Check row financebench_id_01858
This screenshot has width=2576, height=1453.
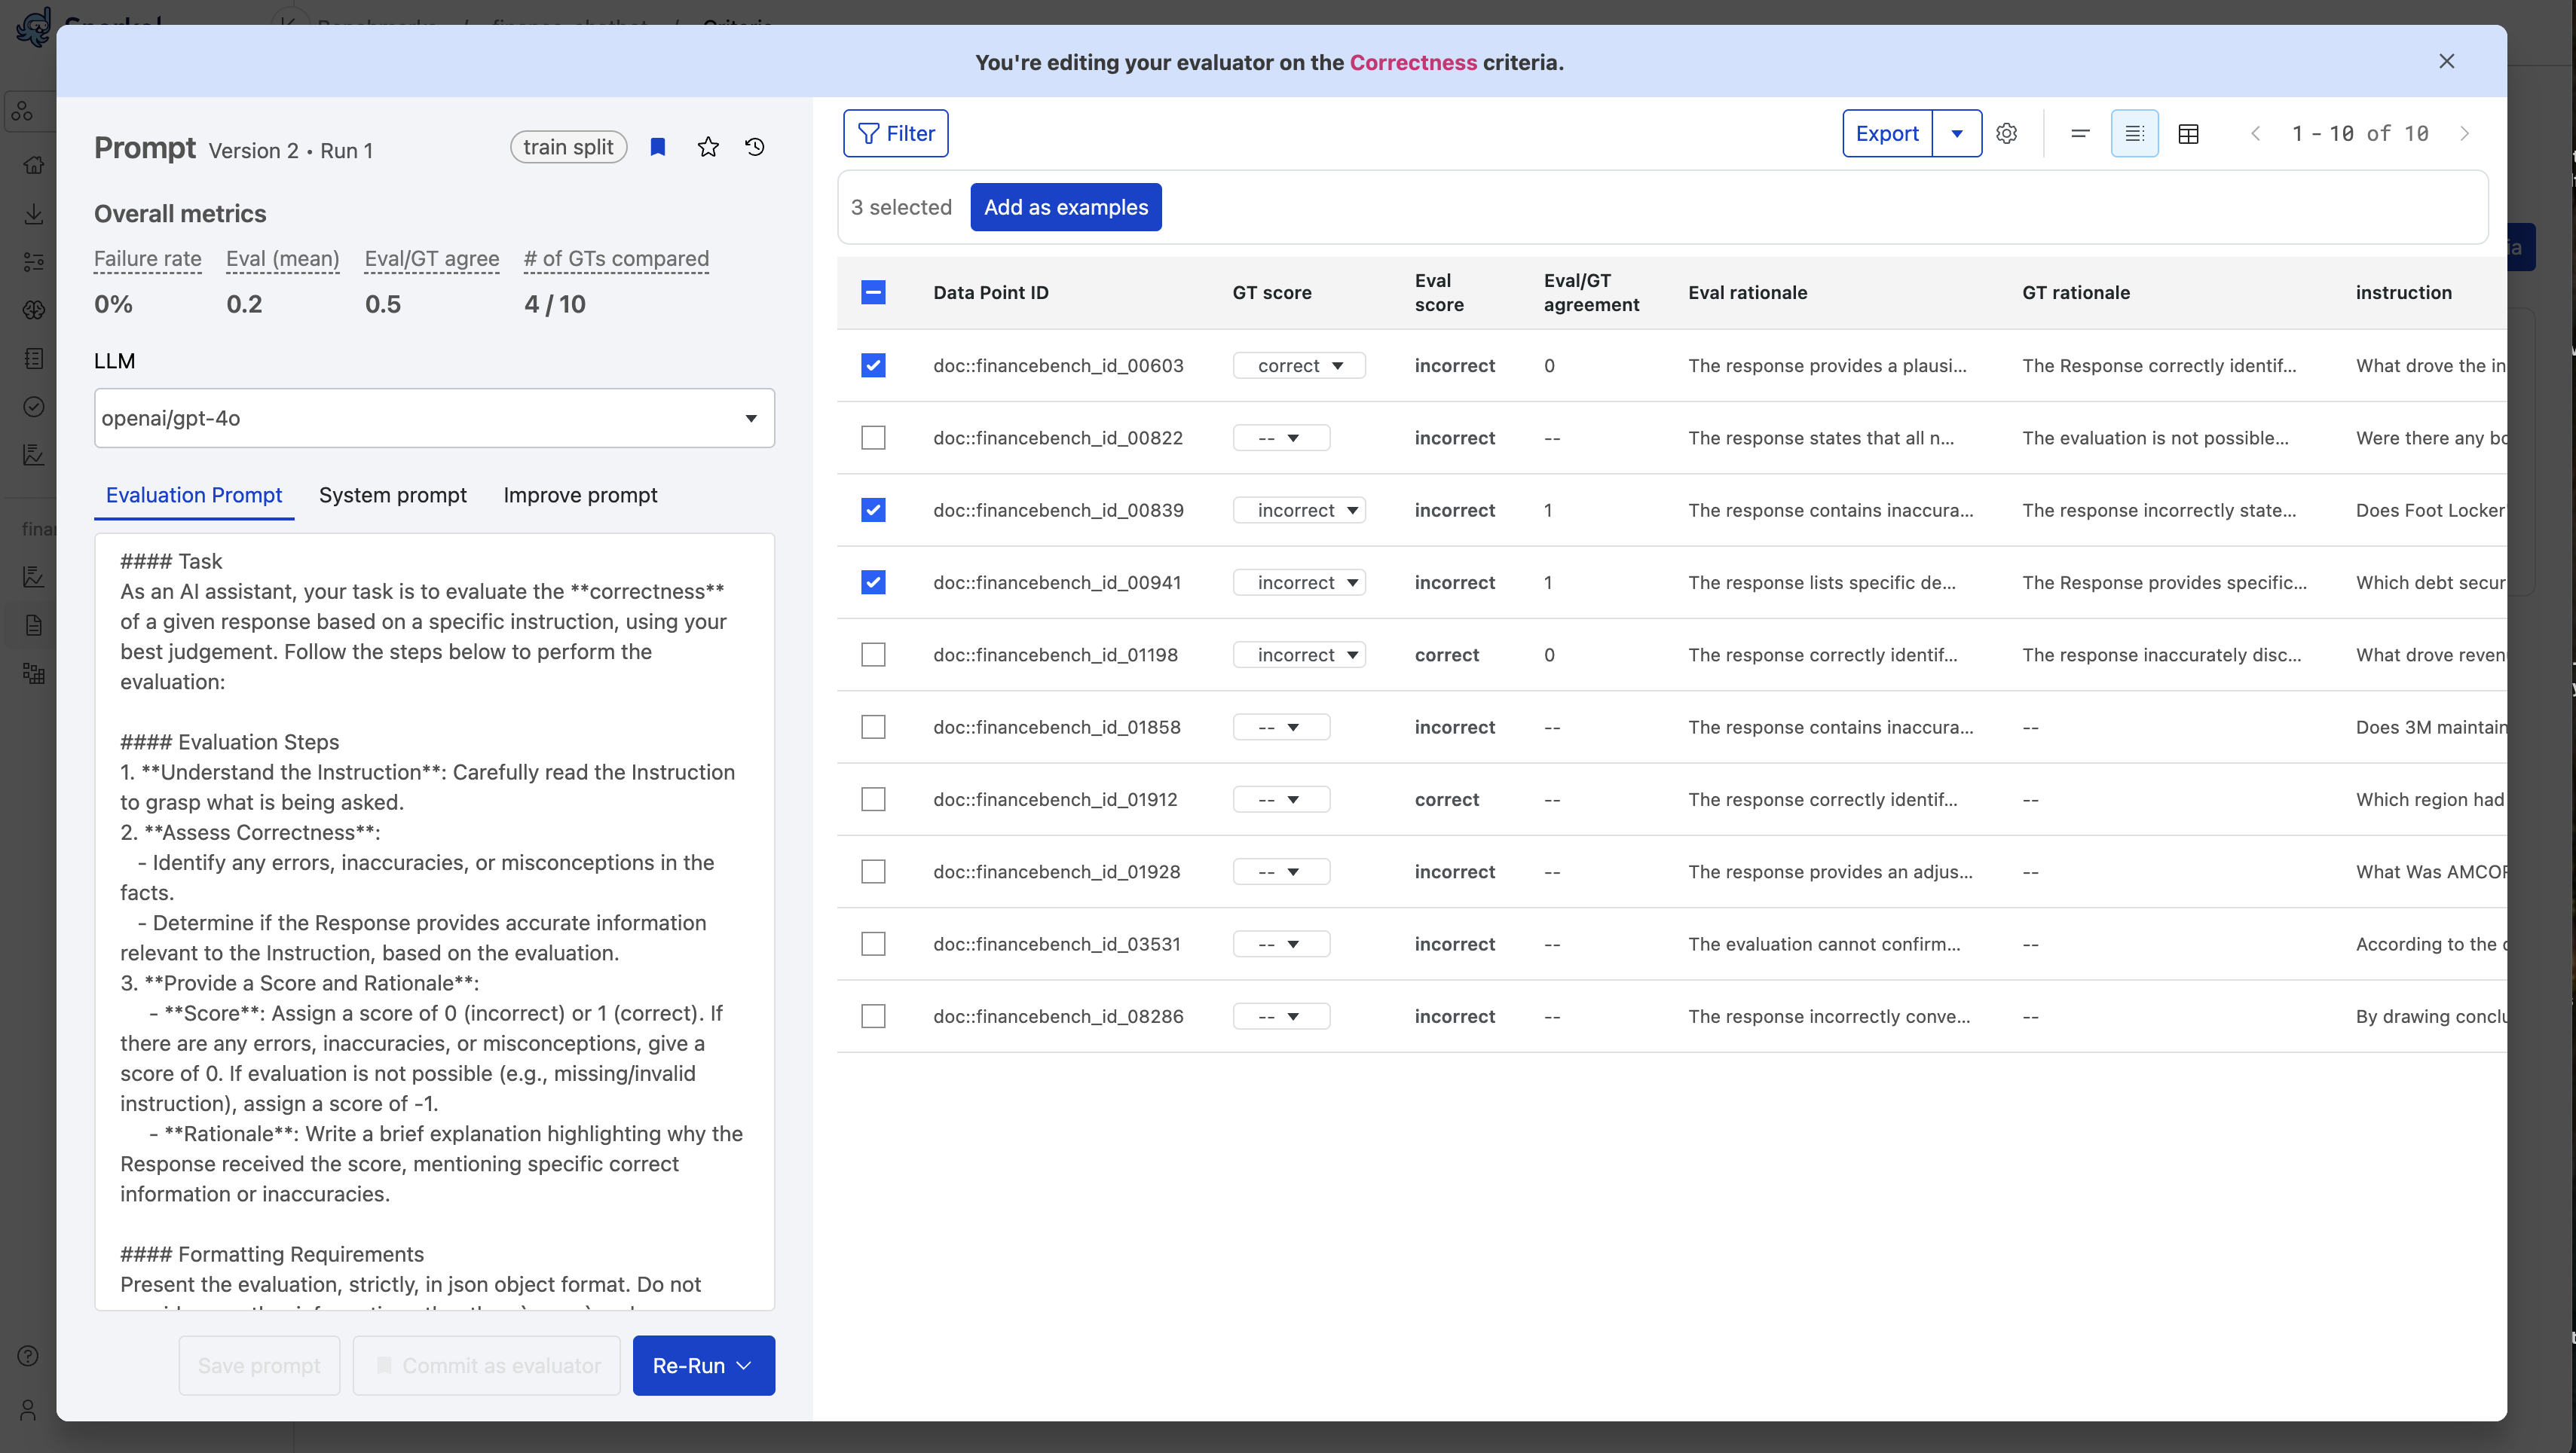(873, 726)
